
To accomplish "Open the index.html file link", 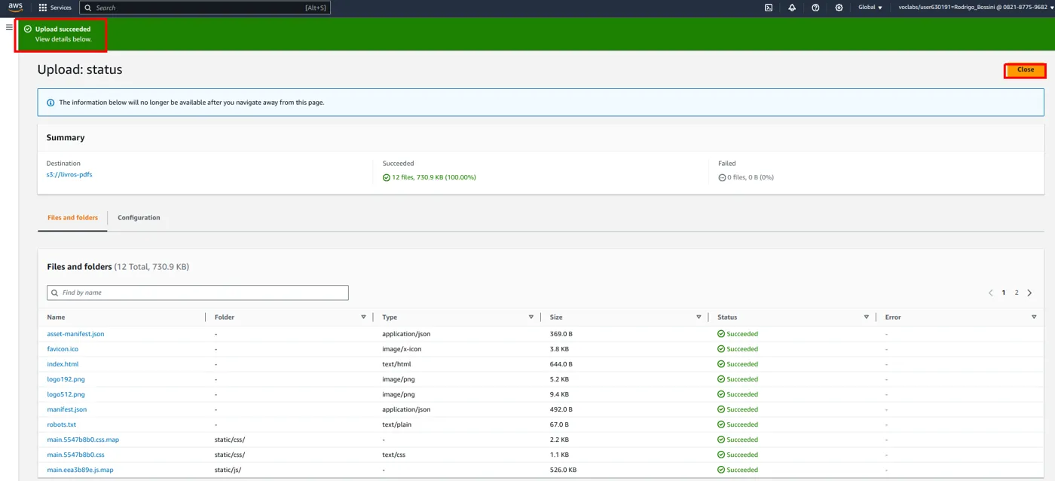I will pos(63,364).
